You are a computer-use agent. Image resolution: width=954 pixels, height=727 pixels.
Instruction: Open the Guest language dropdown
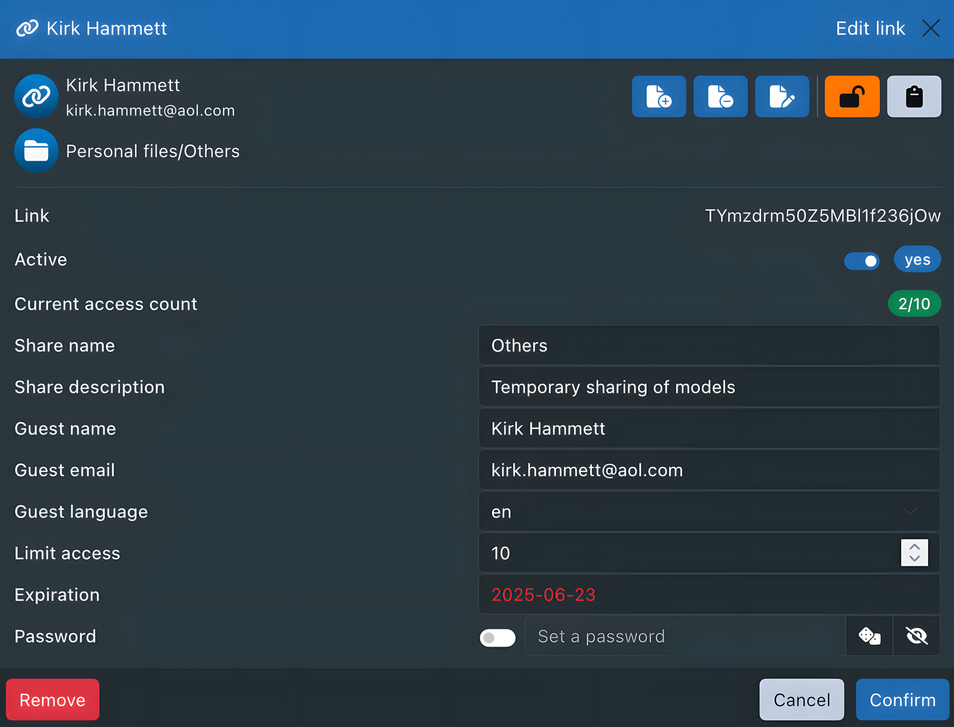coord(709,511)
